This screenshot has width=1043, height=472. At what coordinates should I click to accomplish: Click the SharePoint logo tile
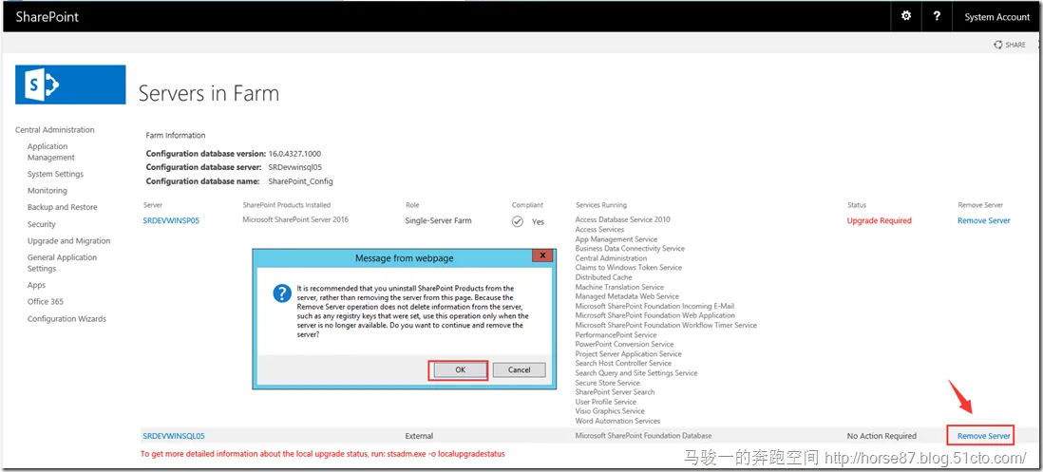click(x=70, y=85)
